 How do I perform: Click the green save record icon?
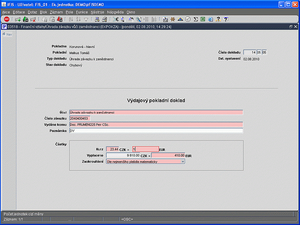pos(26,19)
